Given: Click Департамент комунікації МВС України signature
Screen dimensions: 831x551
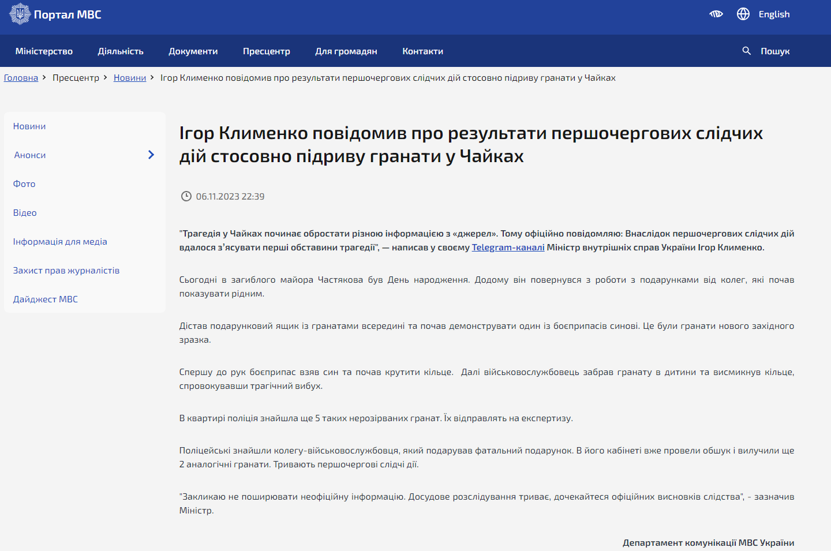Looking at the screenshot, I should click(708, 543).
